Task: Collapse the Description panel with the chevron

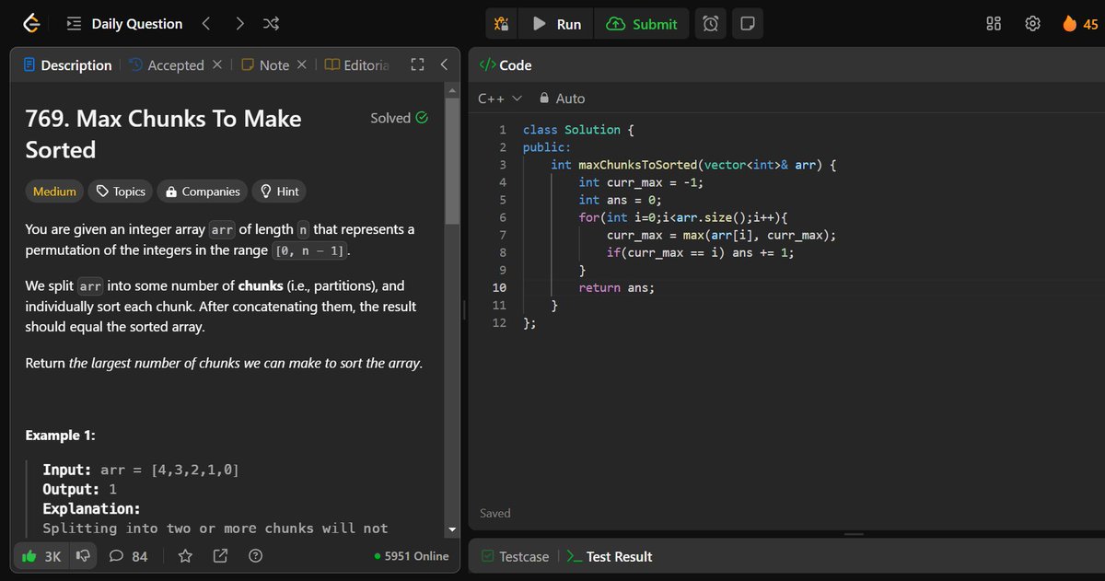Action: coord(443,64)
